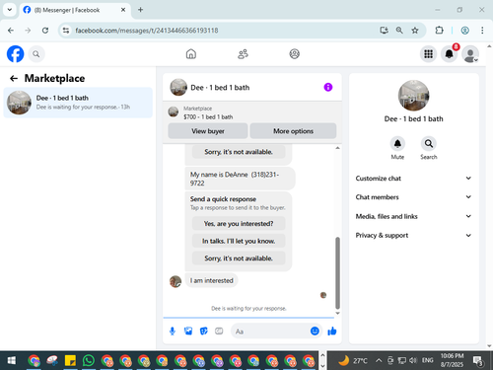Open the account profile avatar menu
This screenshot has height=370, width=493.
[x=470, y=54]
